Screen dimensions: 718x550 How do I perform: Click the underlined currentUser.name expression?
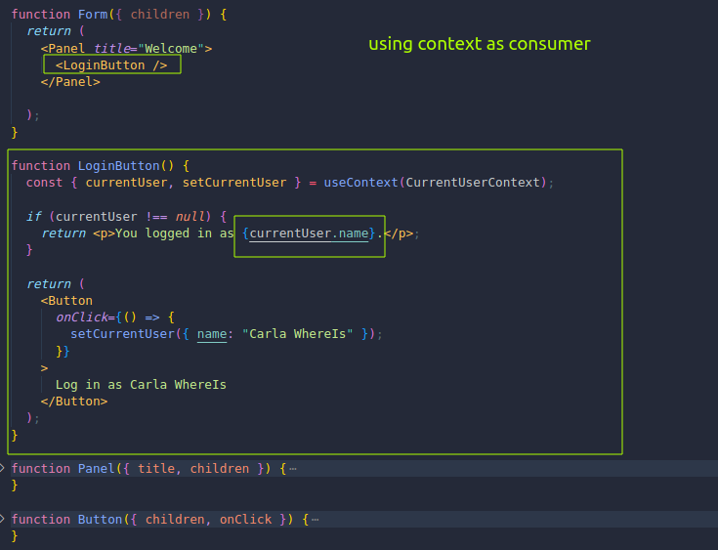point(309,233)
